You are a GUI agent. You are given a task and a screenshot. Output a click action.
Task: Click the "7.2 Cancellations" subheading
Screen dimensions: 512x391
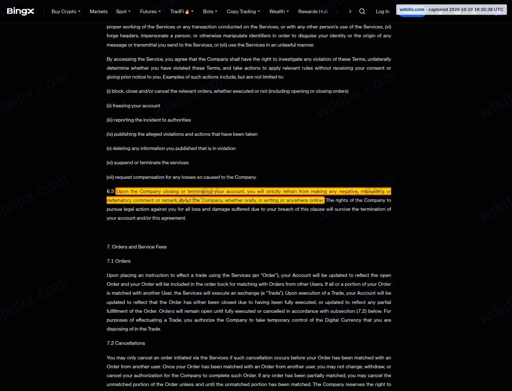126,343
